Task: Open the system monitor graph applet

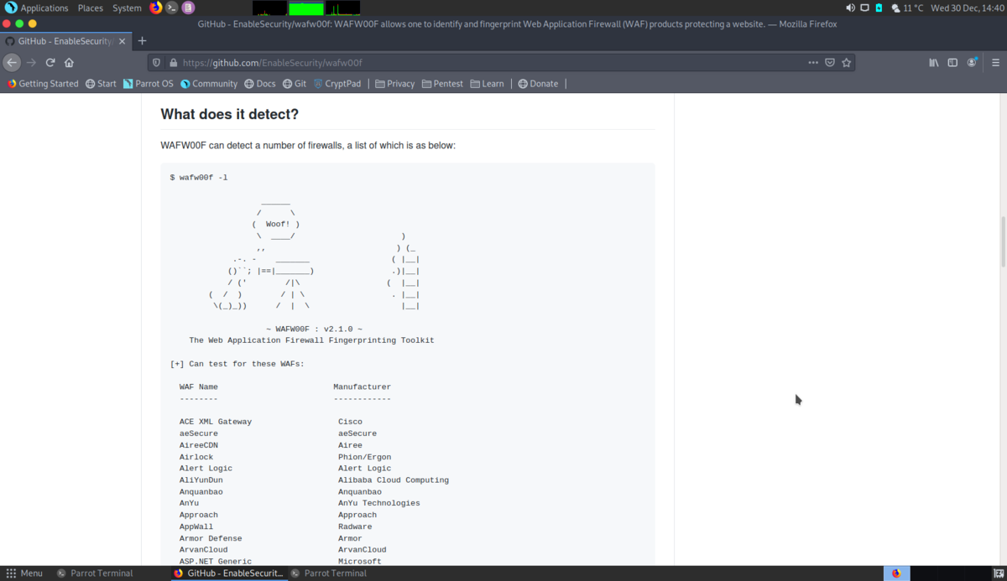Action: click(x=305, y=8)
